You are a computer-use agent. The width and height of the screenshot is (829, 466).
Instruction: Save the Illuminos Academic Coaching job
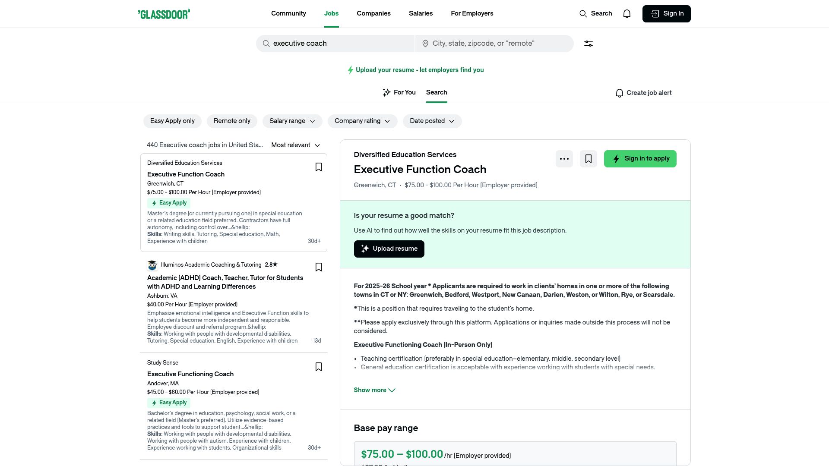coord(319,267)
